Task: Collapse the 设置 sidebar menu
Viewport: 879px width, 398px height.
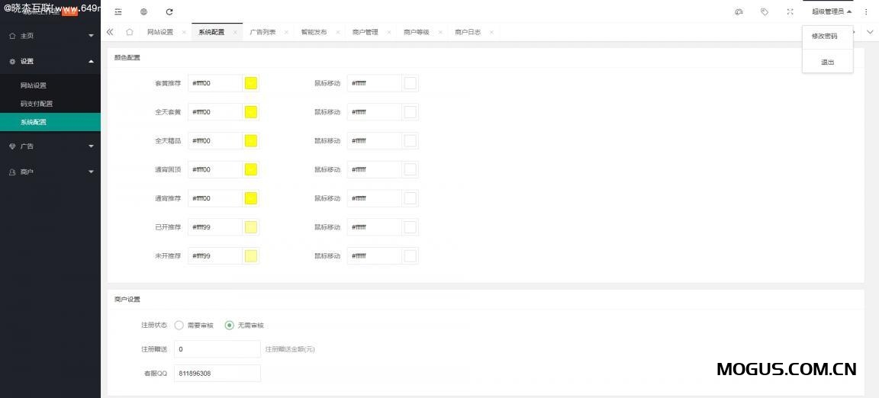Action: click(50, 61)
